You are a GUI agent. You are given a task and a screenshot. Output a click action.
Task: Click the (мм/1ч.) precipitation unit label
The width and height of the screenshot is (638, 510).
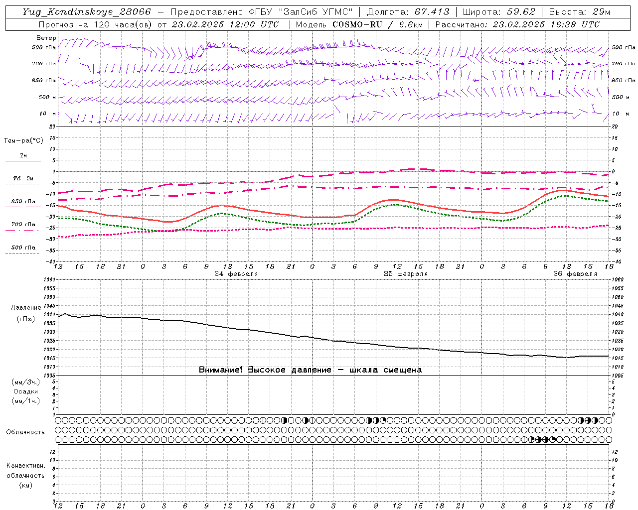[x=26, y=401]
